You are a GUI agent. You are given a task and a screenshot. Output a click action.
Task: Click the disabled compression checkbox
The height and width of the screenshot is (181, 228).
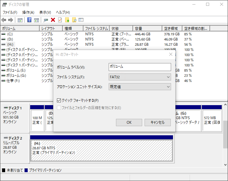[59, 108]
